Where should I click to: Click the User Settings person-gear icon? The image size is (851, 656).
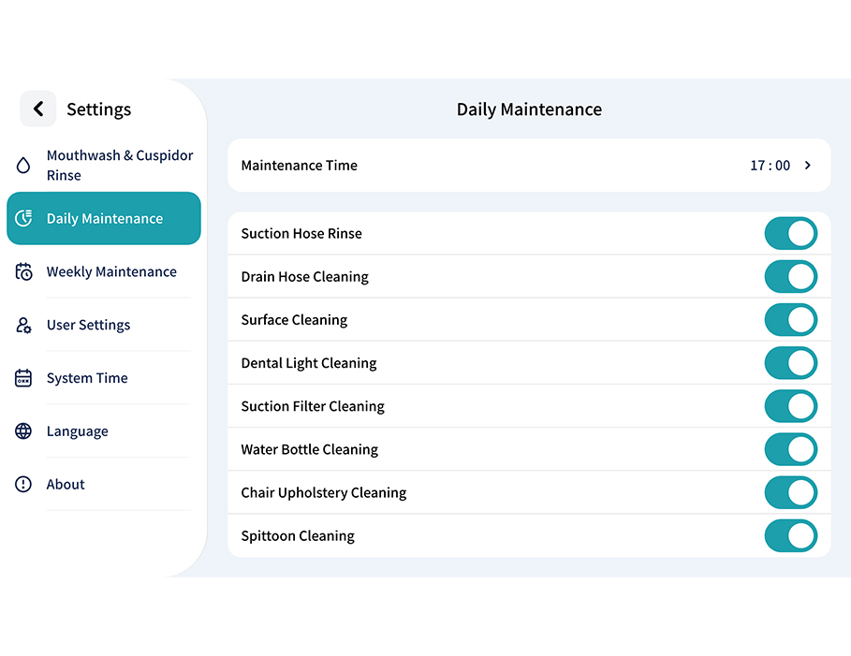pos(24,326)
